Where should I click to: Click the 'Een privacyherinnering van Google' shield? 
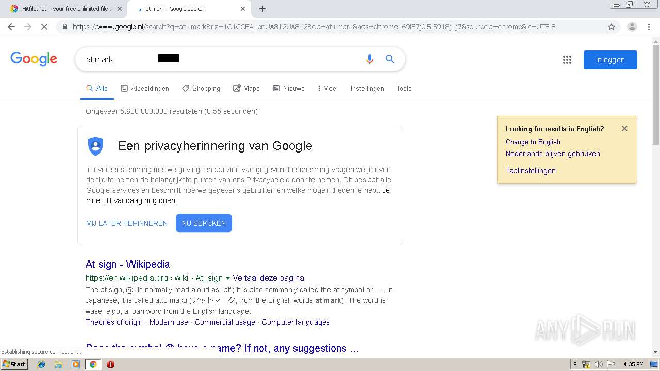coord(95,146)
